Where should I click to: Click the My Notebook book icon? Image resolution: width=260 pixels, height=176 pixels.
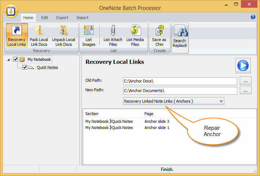22,59
